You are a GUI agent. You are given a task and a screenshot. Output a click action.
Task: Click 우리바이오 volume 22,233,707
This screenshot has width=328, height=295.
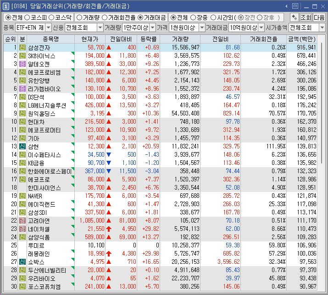[x=185, y=279]
